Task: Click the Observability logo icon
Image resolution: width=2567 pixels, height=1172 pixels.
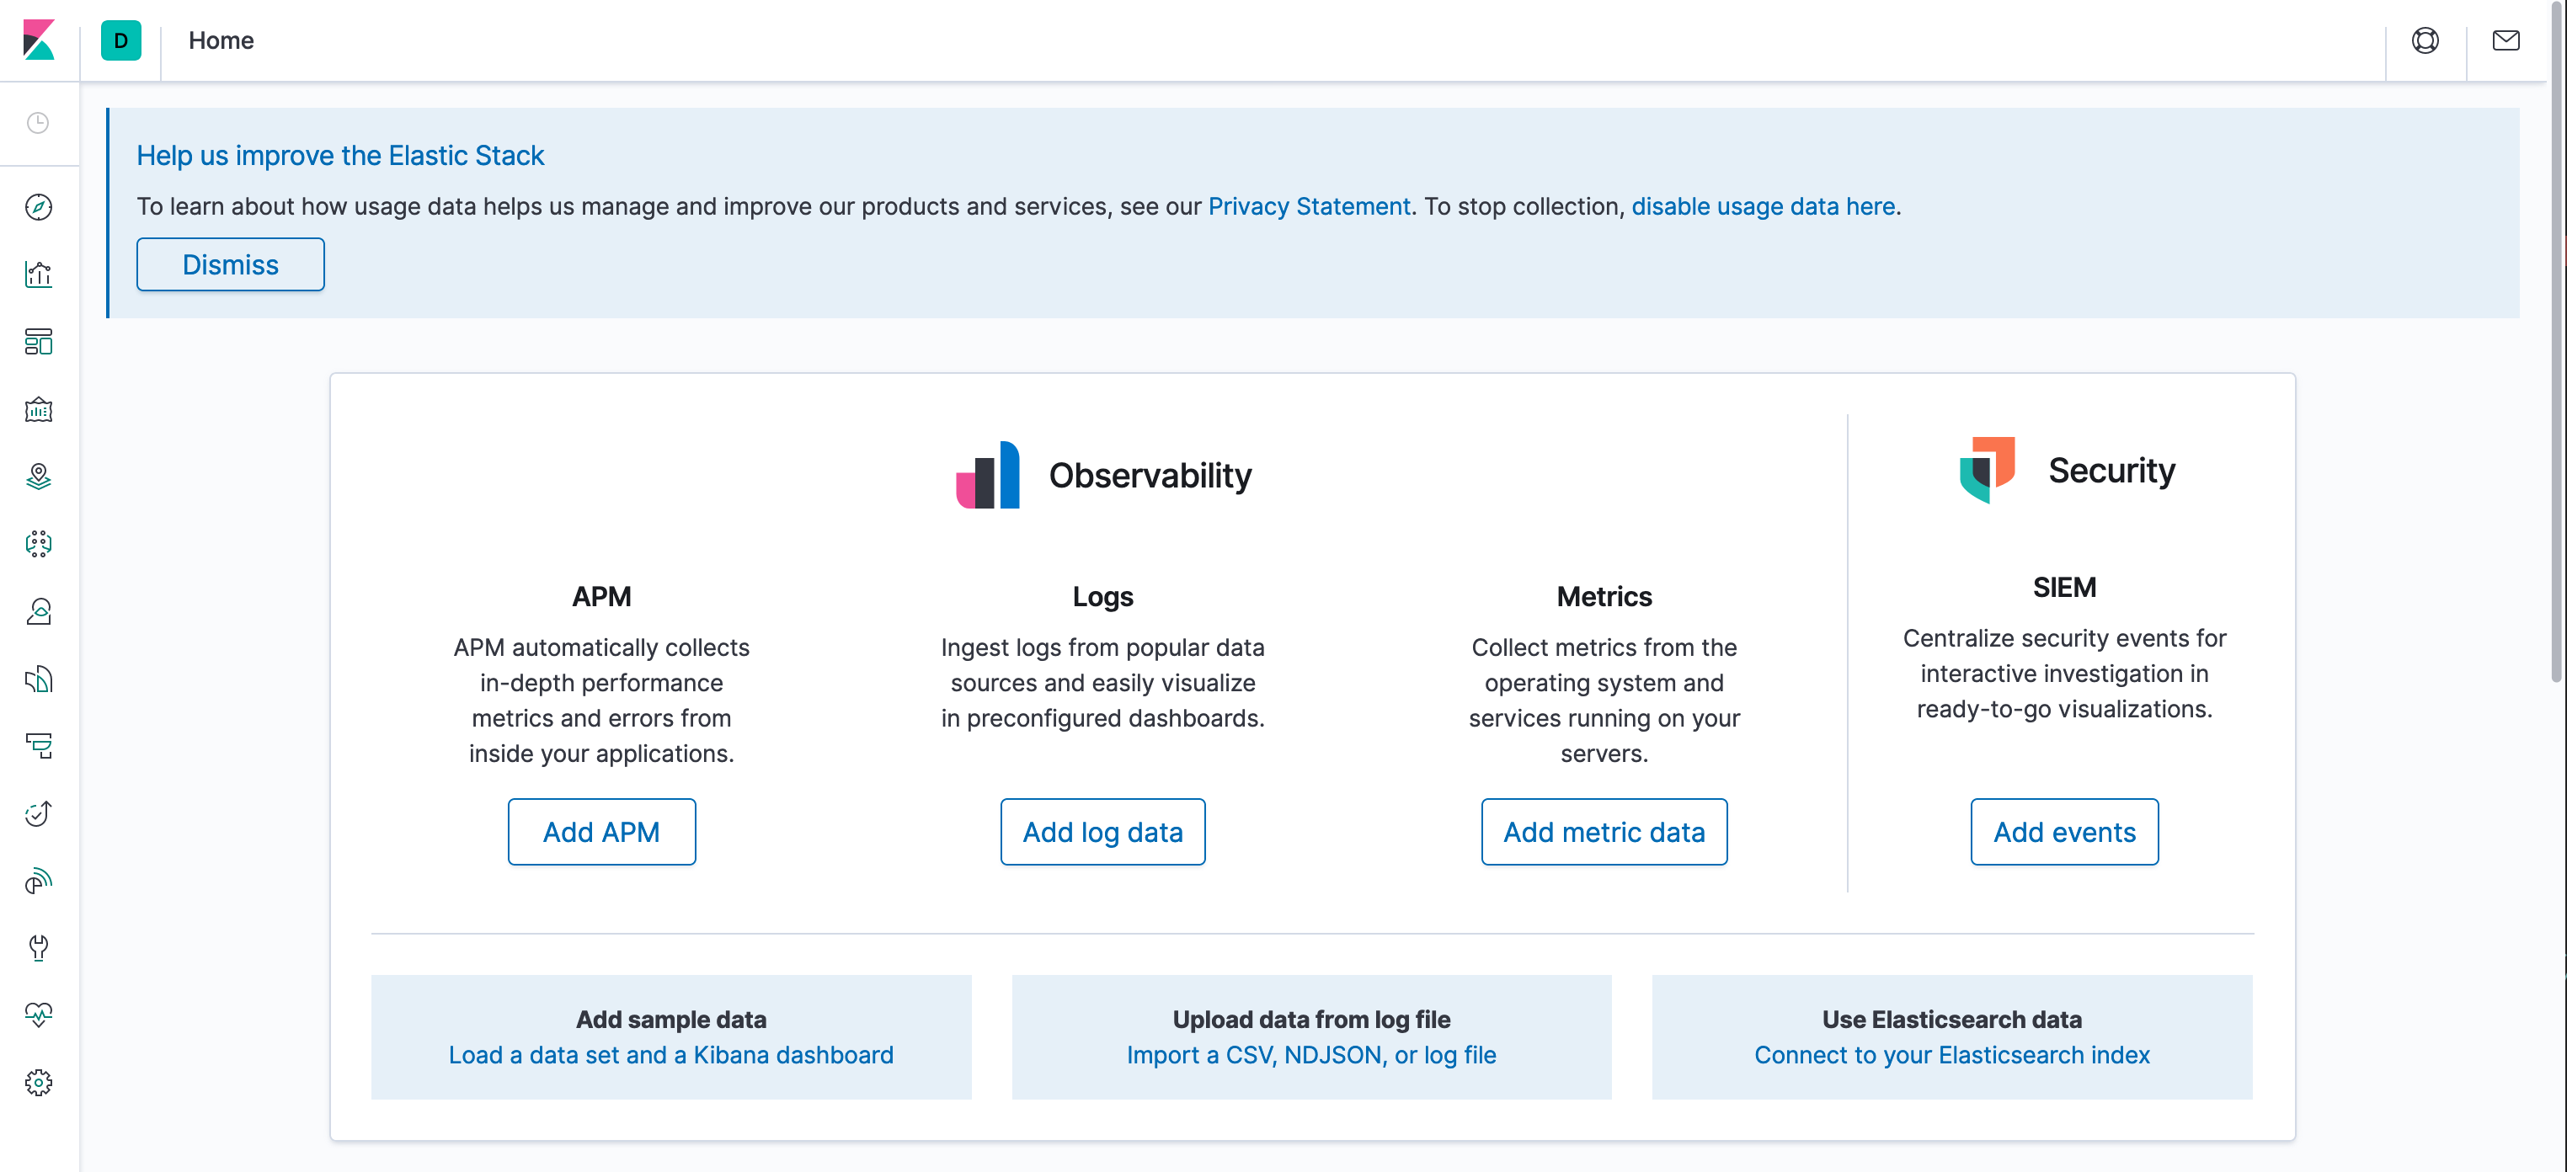Action: click(x=988, y=476)
